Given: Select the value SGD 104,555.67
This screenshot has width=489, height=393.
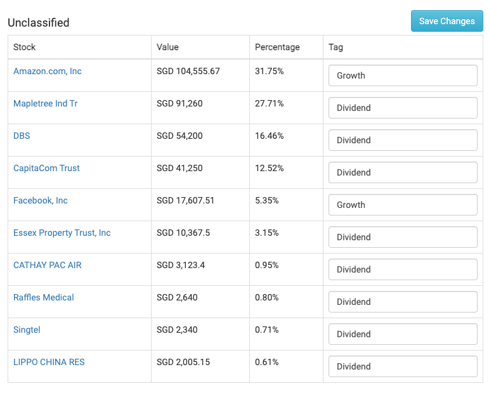Looking at the screenshot, I should [188, 71].
